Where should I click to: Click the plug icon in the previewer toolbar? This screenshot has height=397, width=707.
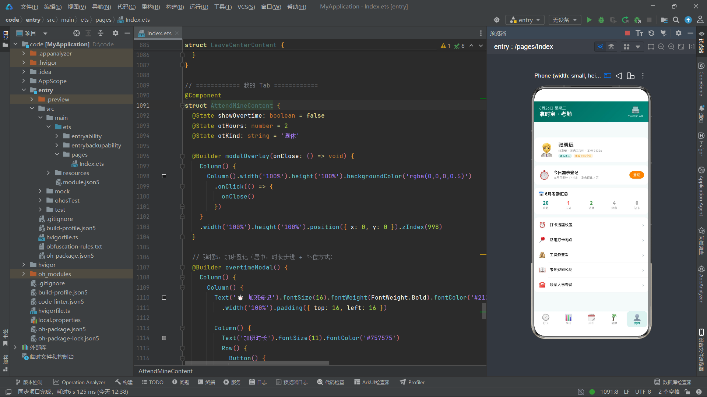pos(663,33)
